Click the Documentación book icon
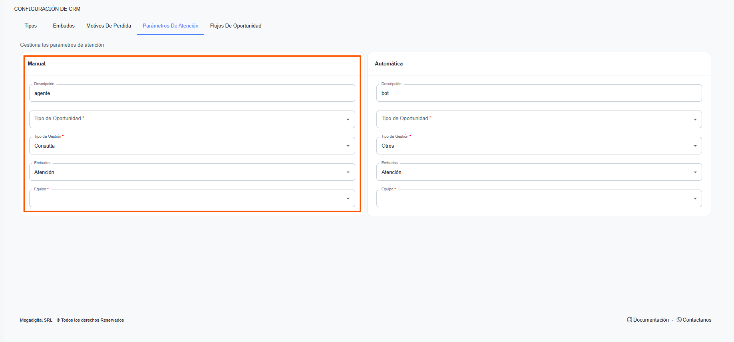The height and width of the screenshot is (342, 734). coord(630,320)
